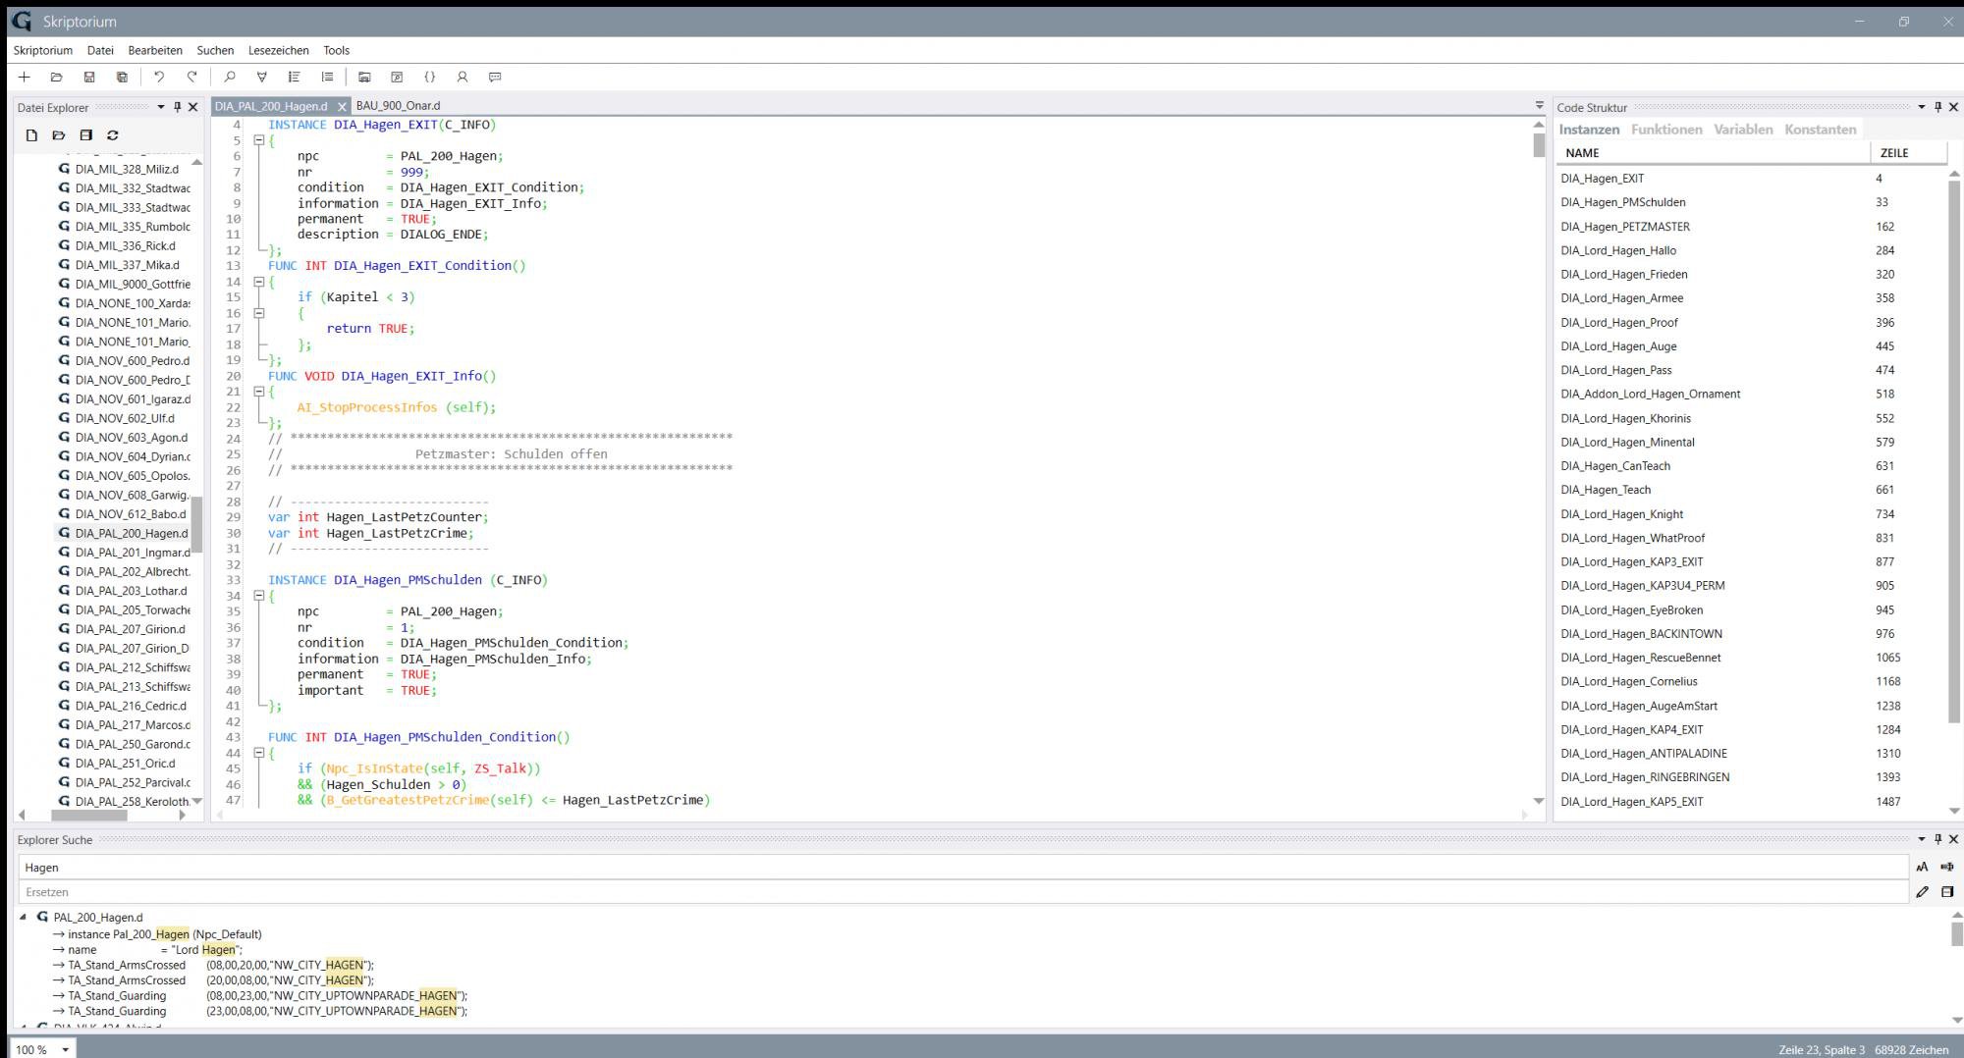This screenshot has height=1058, width=1964.
Task: Click the curly braces toolbar icon
Action: pyautogui.click(x=429, y=77)
